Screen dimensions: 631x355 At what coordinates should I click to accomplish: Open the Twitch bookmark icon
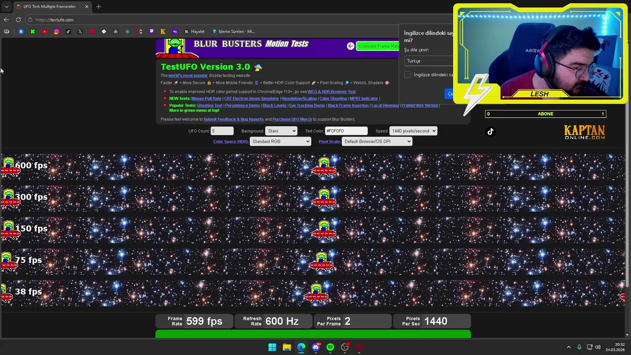coord(151,32)
